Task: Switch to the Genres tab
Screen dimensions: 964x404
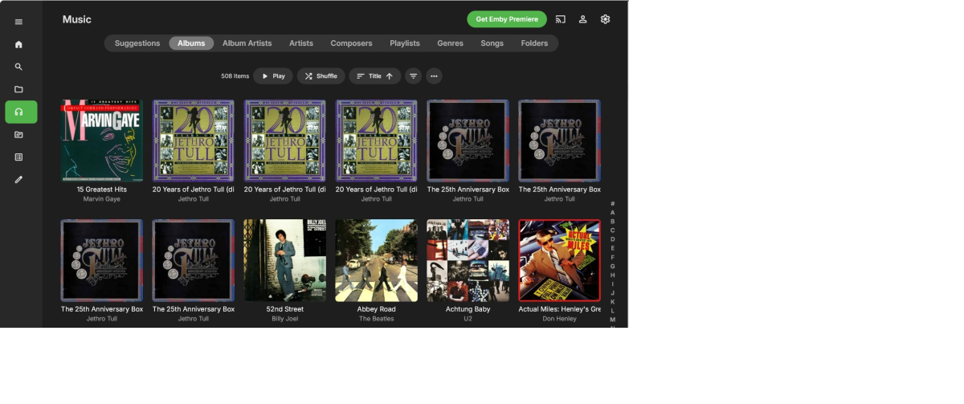Action: 450,43
